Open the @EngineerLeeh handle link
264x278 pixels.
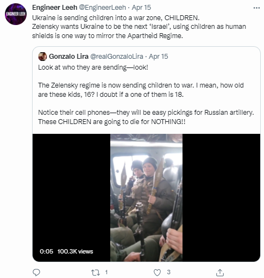(102, 8)
